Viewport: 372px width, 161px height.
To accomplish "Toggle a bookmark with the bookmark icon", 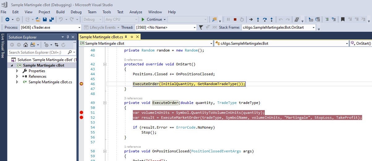I will click(343, 19).
